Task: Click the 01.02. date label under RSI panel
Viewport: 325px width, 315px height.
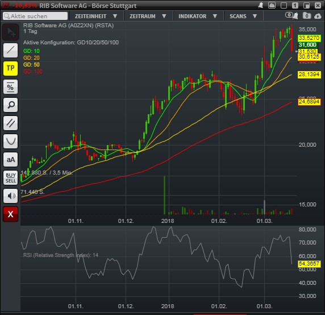Action: [219, 306]
